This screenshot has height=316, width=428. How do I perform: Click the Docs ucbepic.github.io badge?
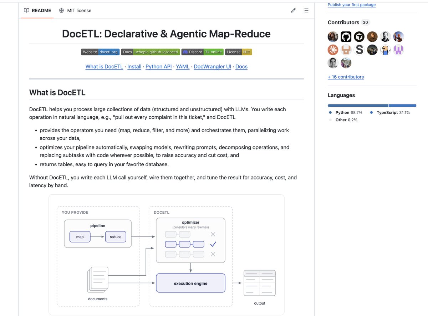151,52
